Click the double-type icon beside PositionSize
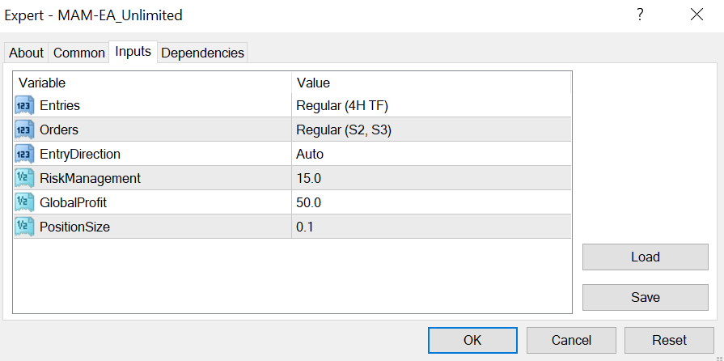Viewport: 724px width, 361px height. pos(23,227)
